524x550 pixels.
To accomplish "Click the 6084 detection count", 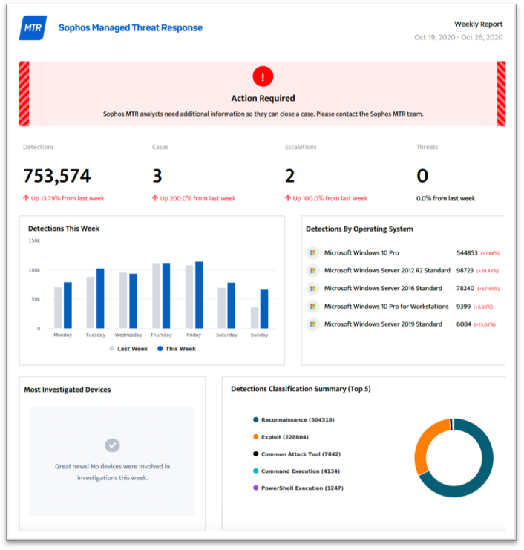I will (x=464, y=324).
